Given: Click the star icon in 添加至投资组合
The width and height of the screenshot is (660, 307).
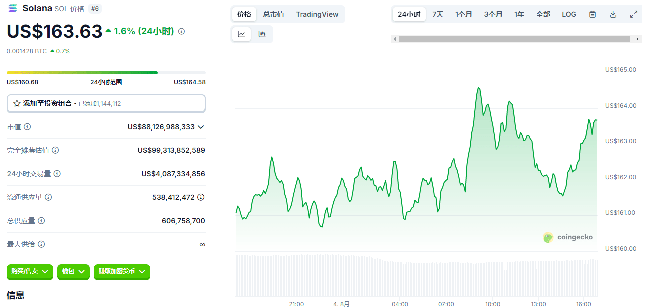Looking at the screenshot, I should (17, 103).
